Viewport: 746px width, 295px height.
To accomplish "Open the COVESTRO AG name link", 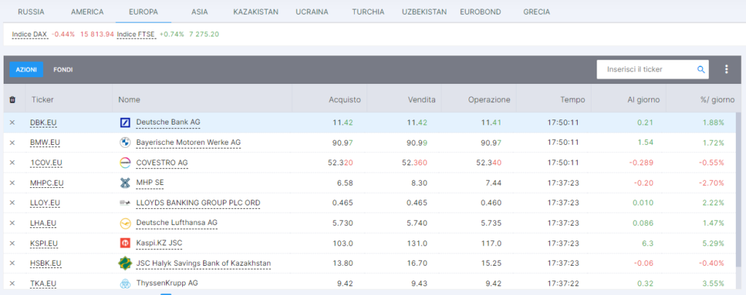I will tap(162, 162).
